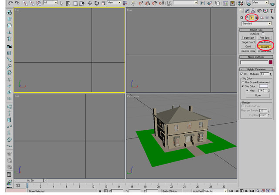Select the Rotate transform tool
This screenshot has height=195, width=279.
click(x=96, y=3)
